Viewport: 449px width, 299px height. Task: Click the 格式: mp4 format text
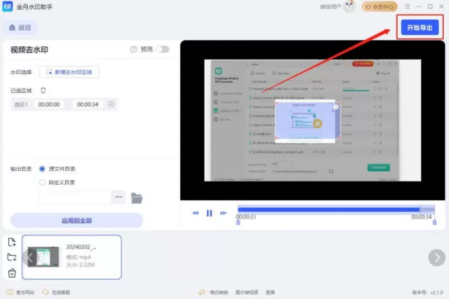tap(78, 257)
